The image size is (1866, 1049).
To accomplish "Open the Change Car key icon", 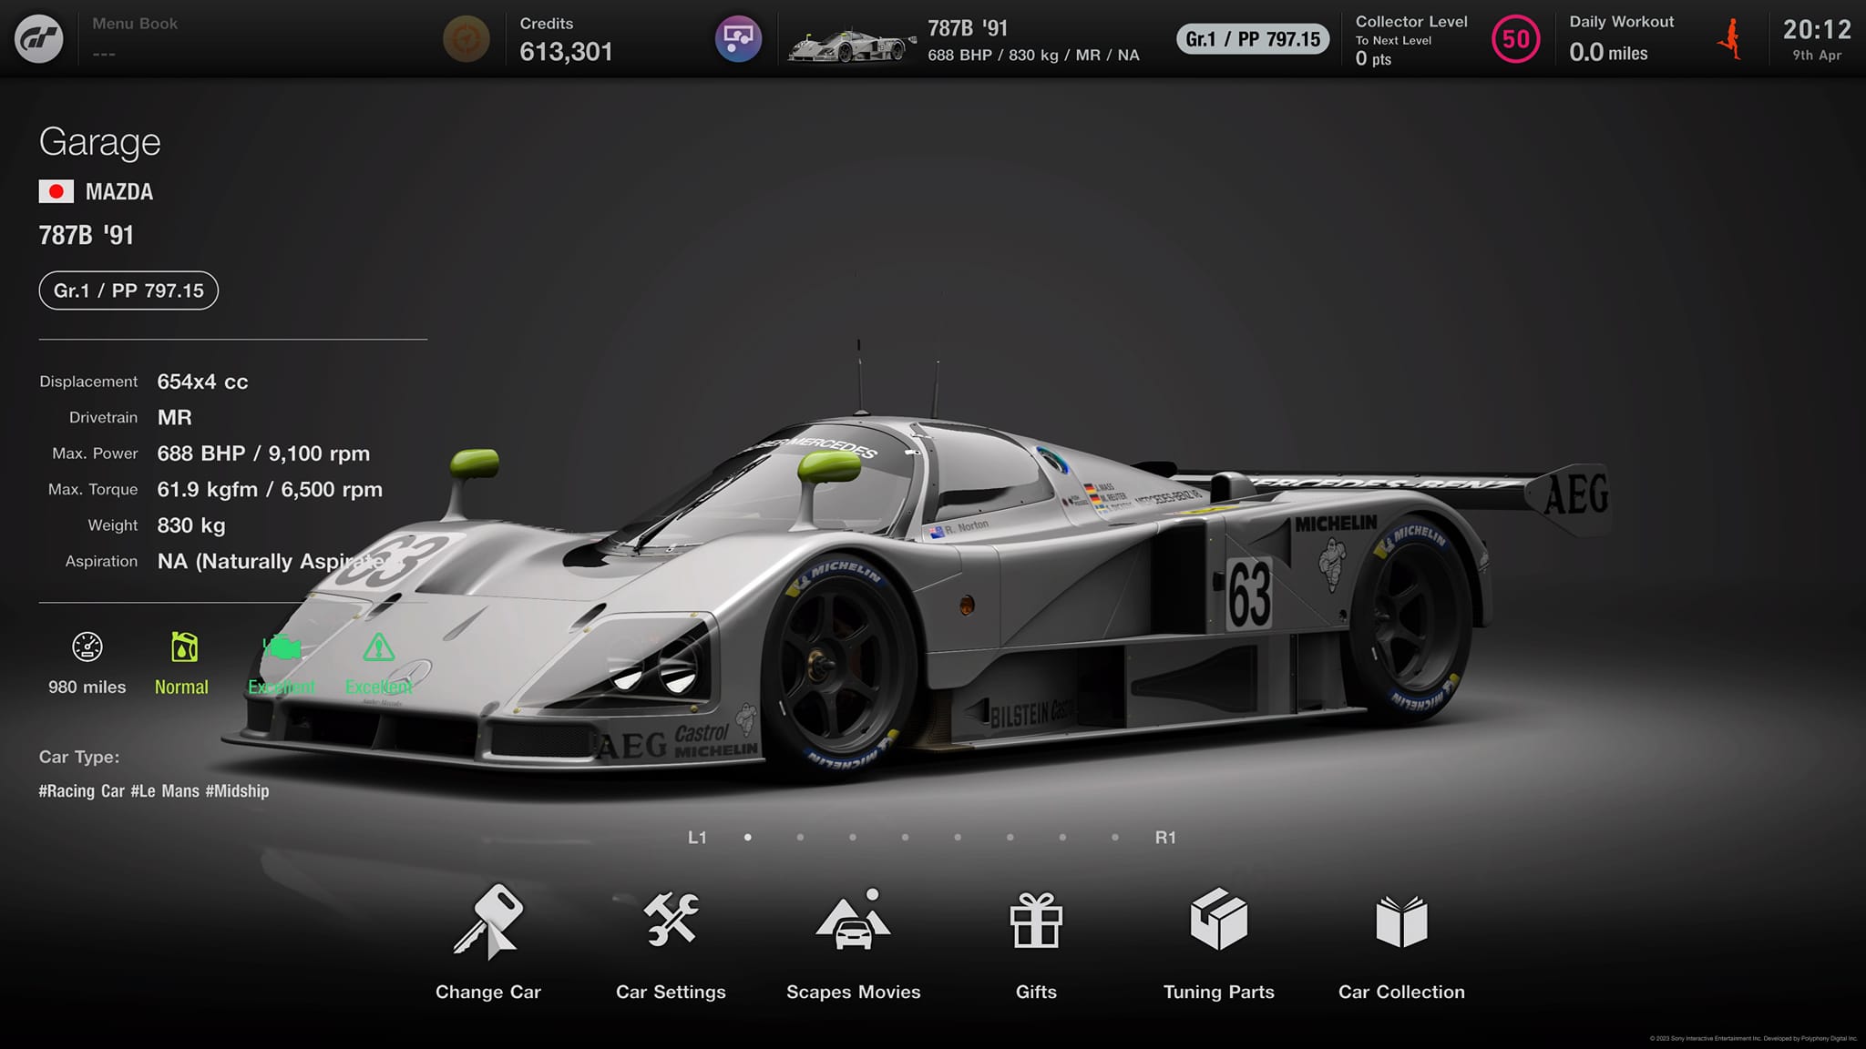I will pos(488,922).
